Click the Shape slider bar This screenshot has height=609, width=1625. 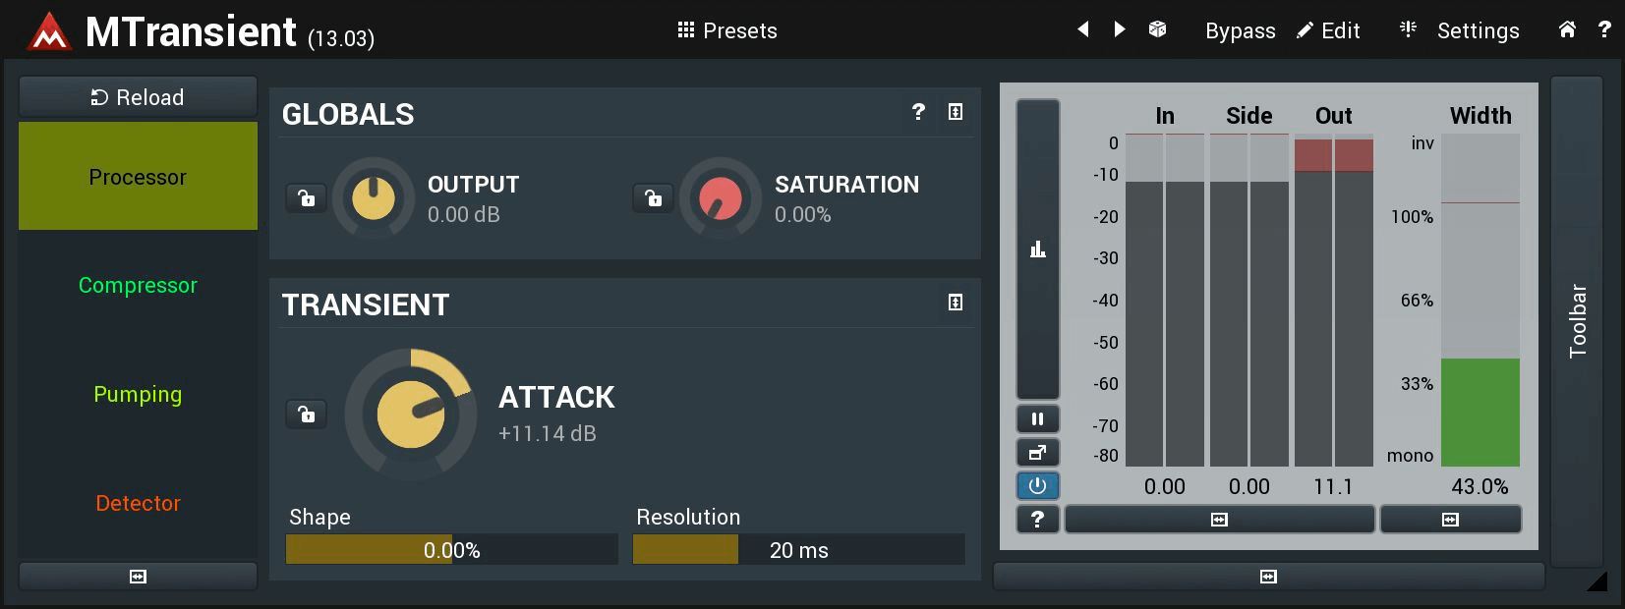[451, 550]
